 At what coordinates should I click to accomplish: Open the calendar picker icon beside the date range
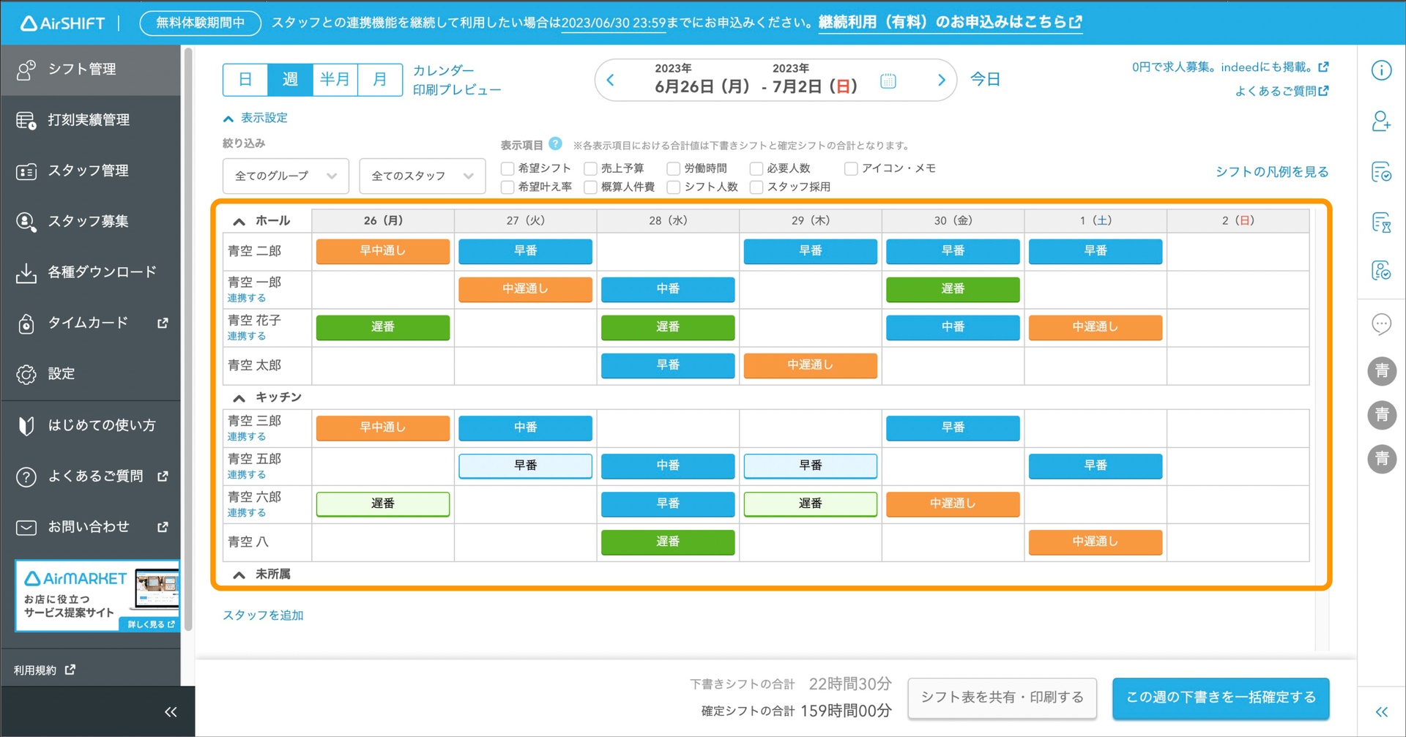[x=888, y=81]
